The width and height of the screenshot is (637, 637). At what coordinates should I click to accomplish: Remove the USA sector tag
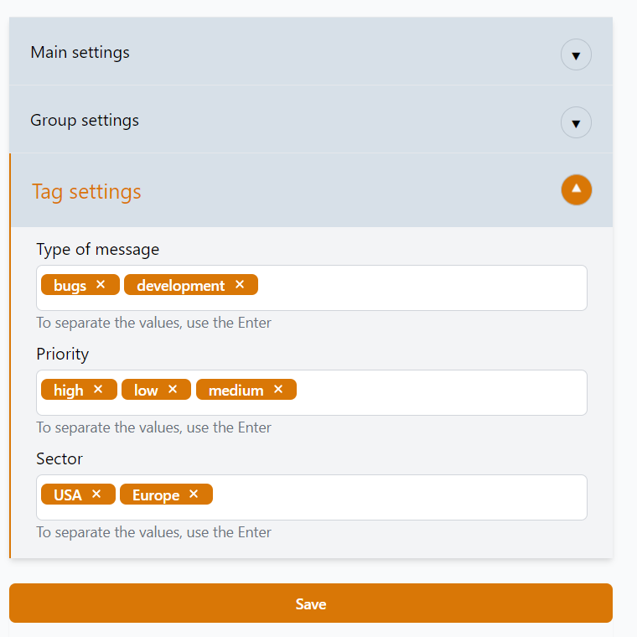pos(96,495)
